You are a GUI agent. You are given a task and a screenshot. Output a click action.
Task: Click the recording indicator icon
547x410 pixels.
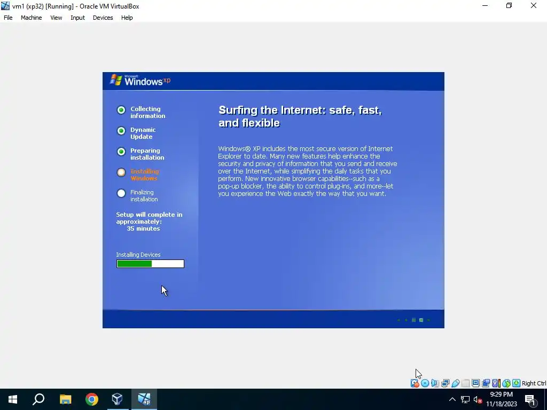pos(486,383)
